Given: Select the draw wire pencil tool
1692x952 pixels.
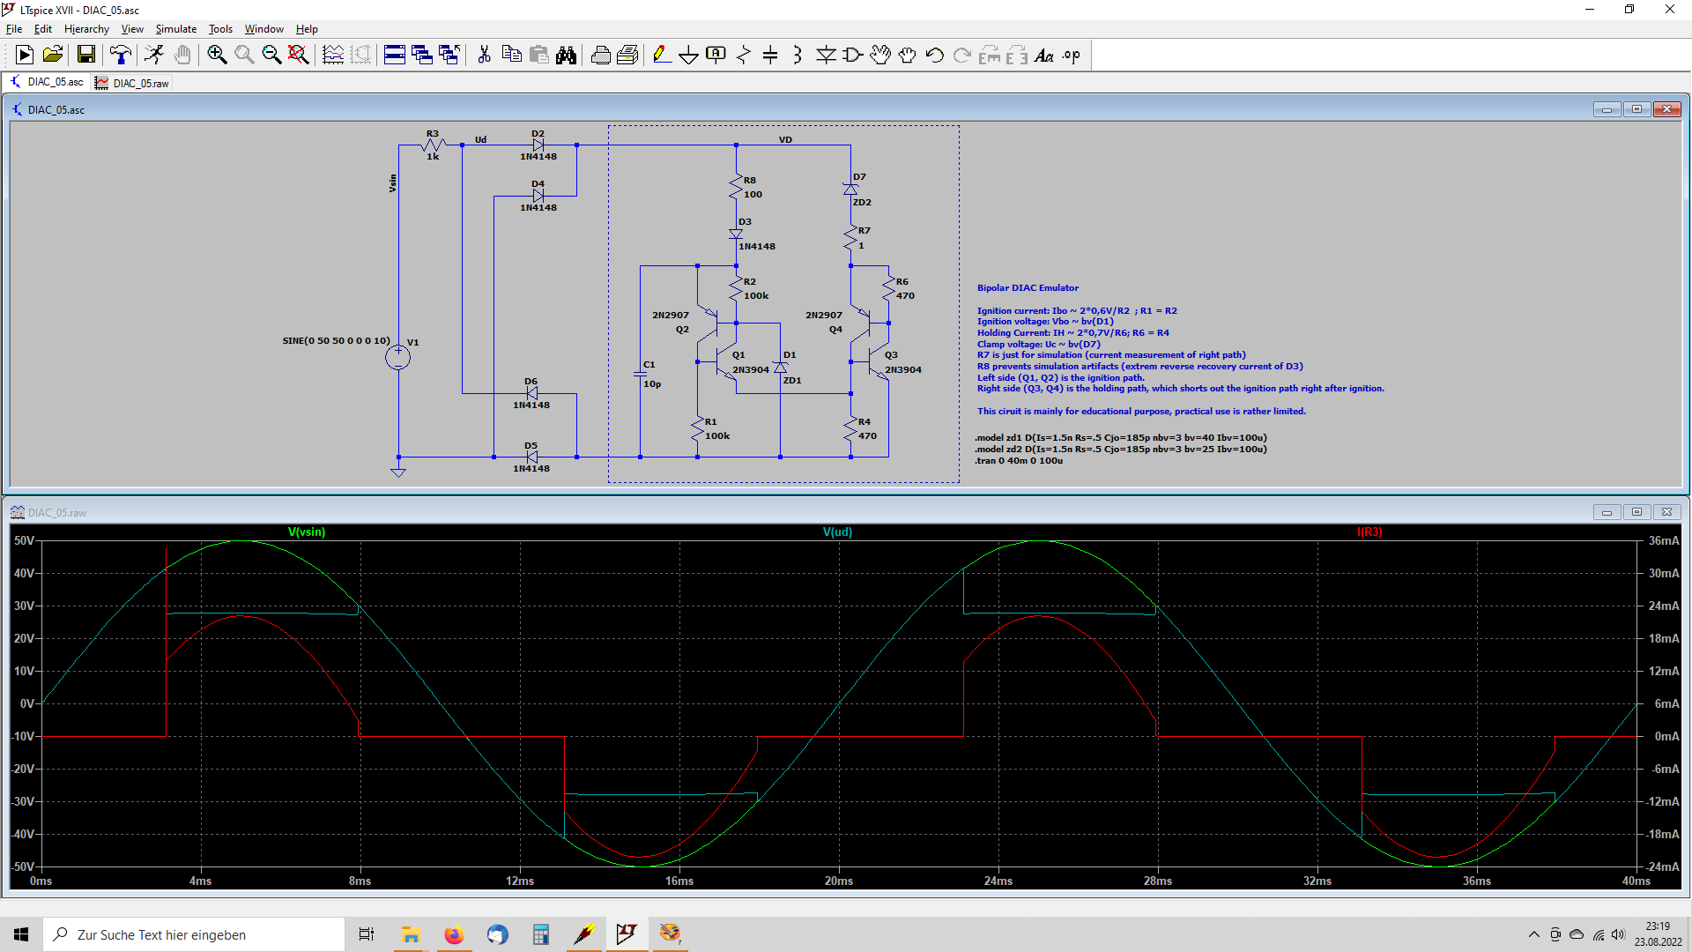Looking at the screenshot, I should [x=662, y=55].
